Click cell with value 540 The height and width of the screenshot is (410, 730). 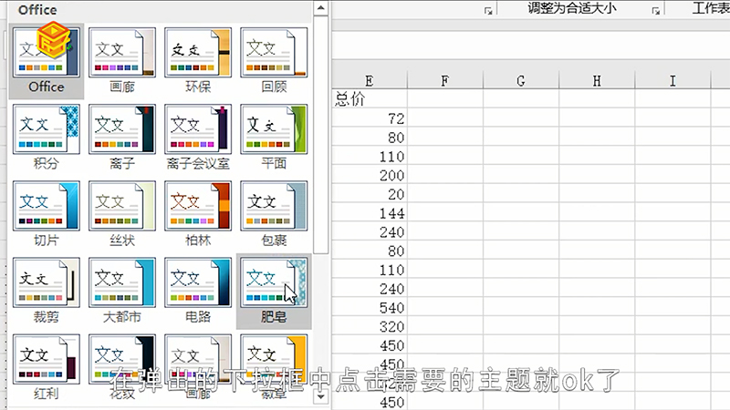[x=369, y=308]
